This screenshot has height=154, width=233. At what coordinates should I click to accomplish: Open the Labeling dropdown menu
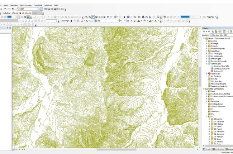click(x=7, y=13)
